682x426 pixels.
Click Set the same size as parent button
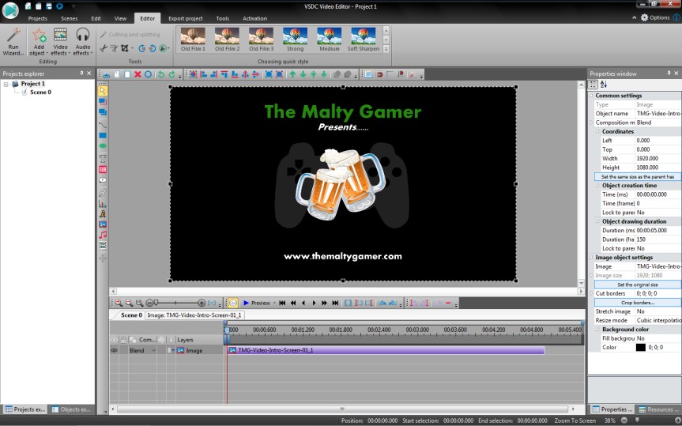pos(638,177)
